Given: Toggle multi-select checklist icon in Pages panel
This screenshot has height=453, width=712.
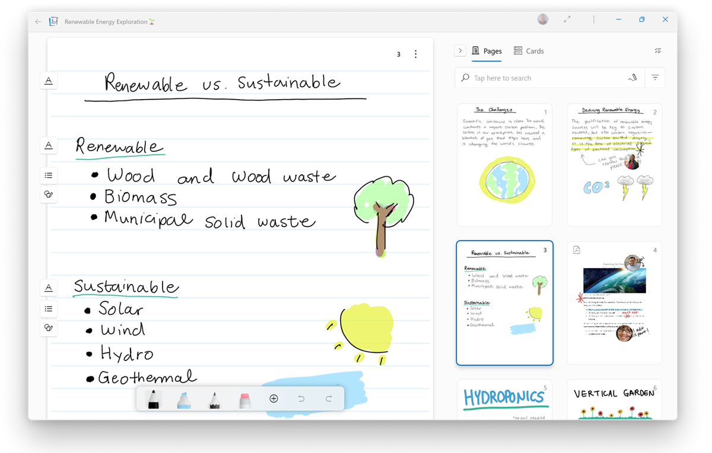Looking at the screenshot, I should (657, 51).
